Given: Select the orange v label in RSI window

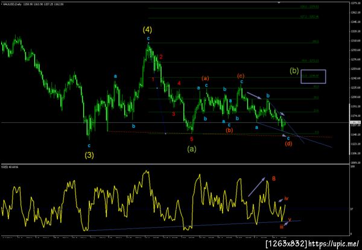Looking at the screenshot, I should pos(290,219).
